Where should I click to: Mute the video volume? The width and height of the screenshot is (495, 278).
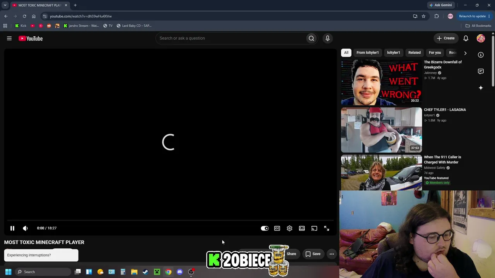pos(25,228)
